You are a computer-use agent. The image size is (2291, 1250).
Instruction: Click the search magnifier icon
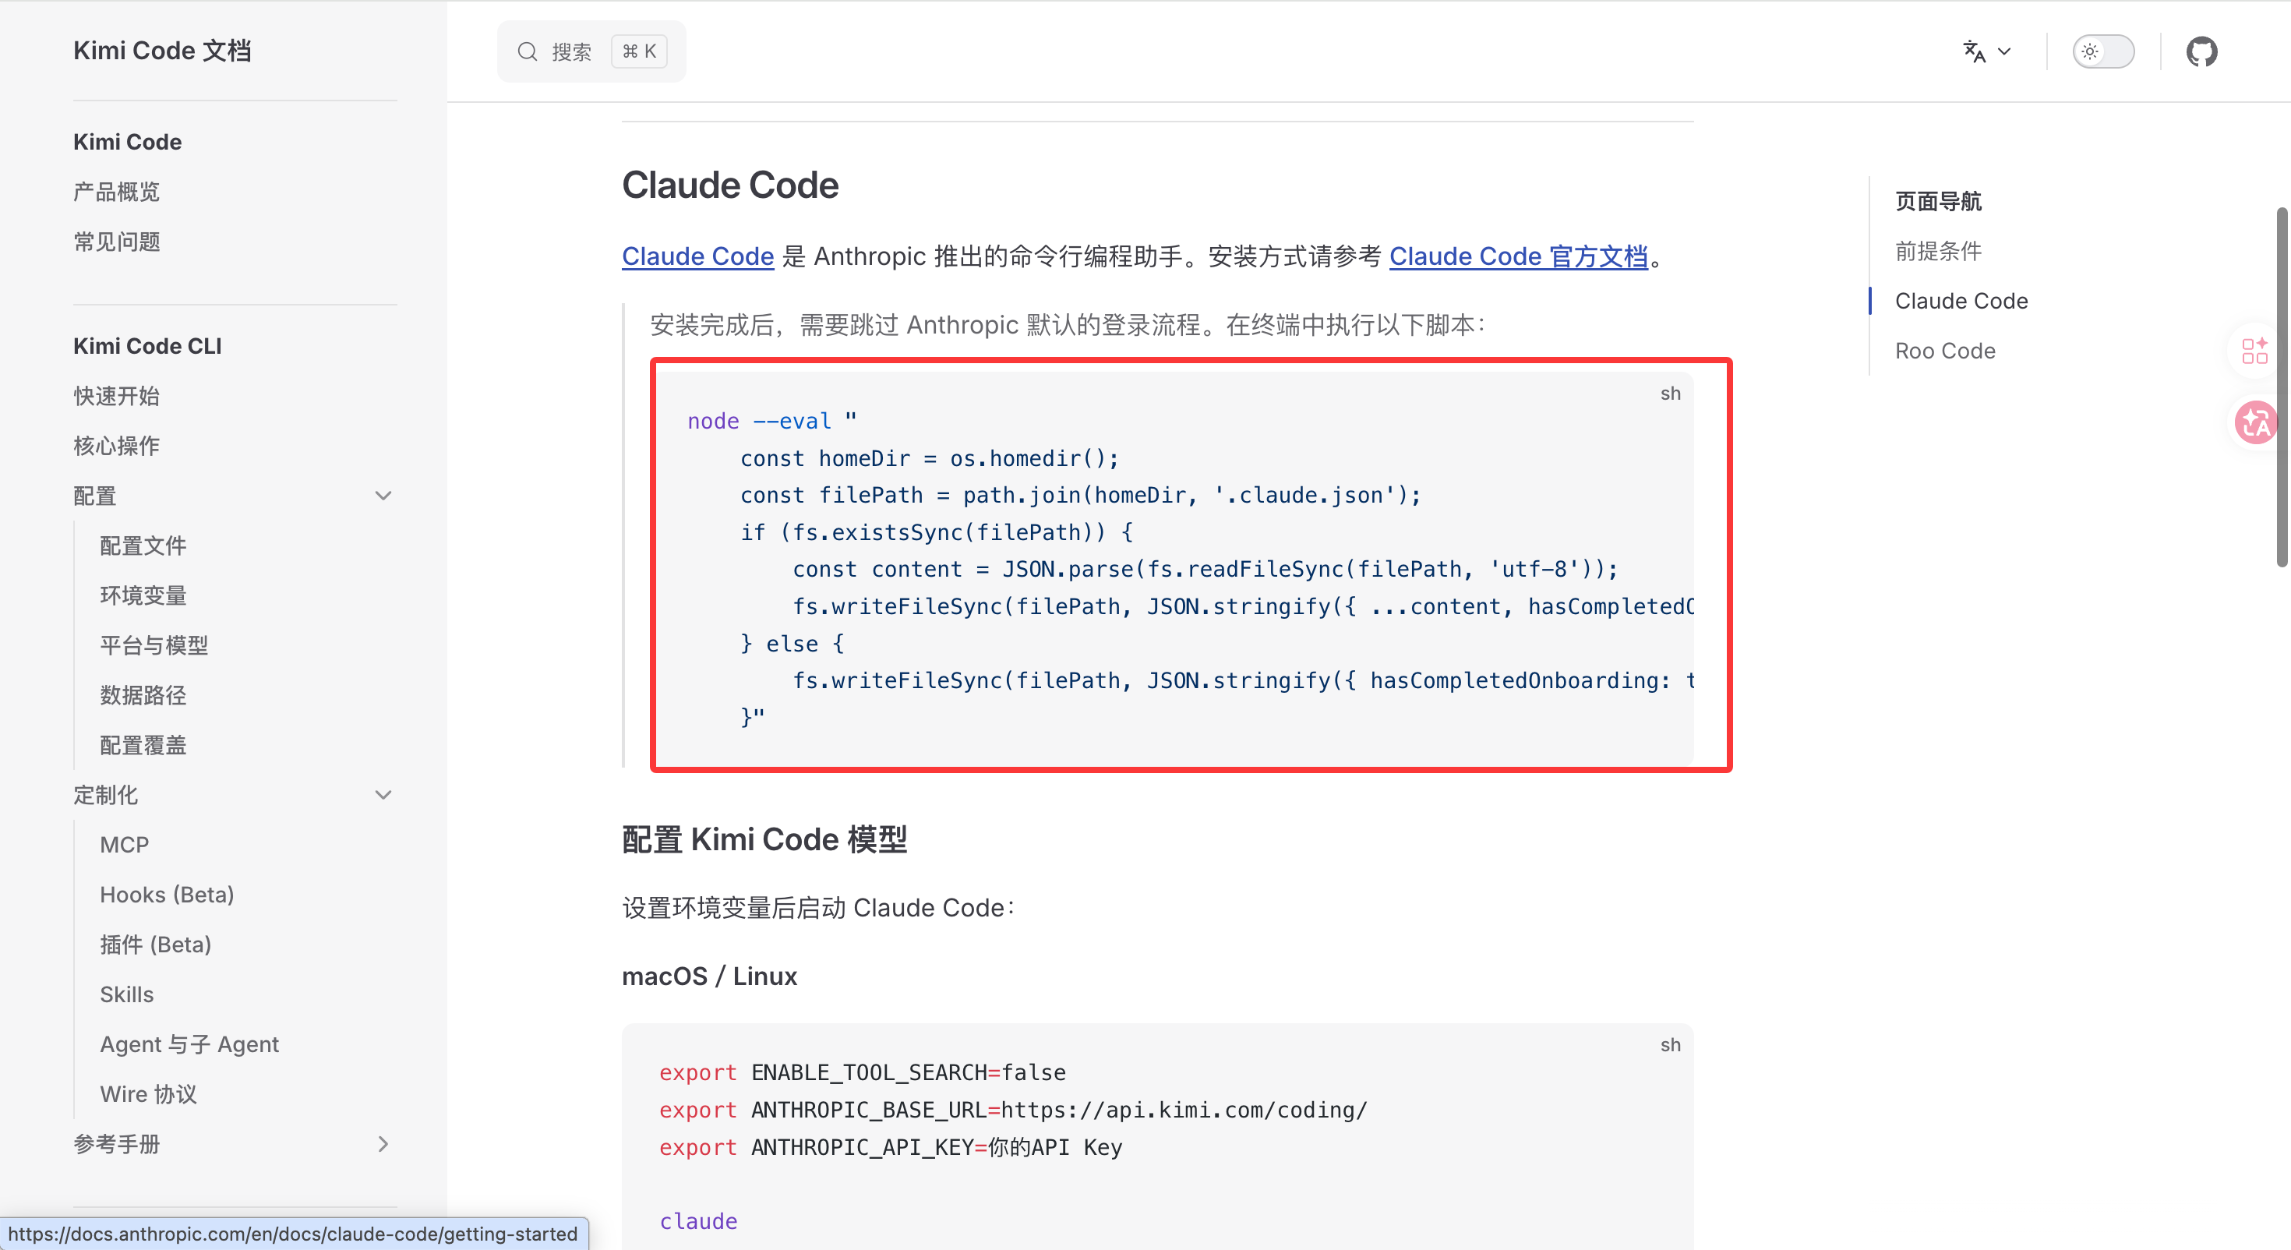[528, 51]
